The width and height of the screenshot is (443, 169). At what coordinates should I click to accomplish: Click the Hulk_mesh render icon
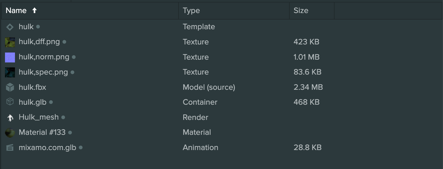[10, 117]
